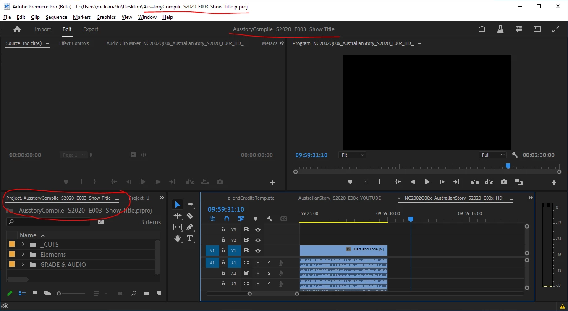Show hidden Source panel tabs chevron
This screenshot has height=311, width=568.
click(x=281, y=43)
